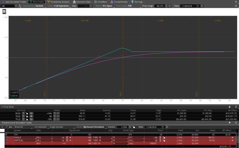The width and height of the screenshot is (239, 148).
Task: Open the Fundamentals tab
Action: (x=119, y=2)
